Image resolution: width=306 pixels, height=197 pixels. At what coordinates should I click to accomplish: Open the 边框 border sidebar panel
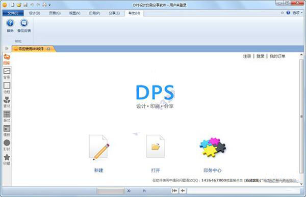coord(7,88)
